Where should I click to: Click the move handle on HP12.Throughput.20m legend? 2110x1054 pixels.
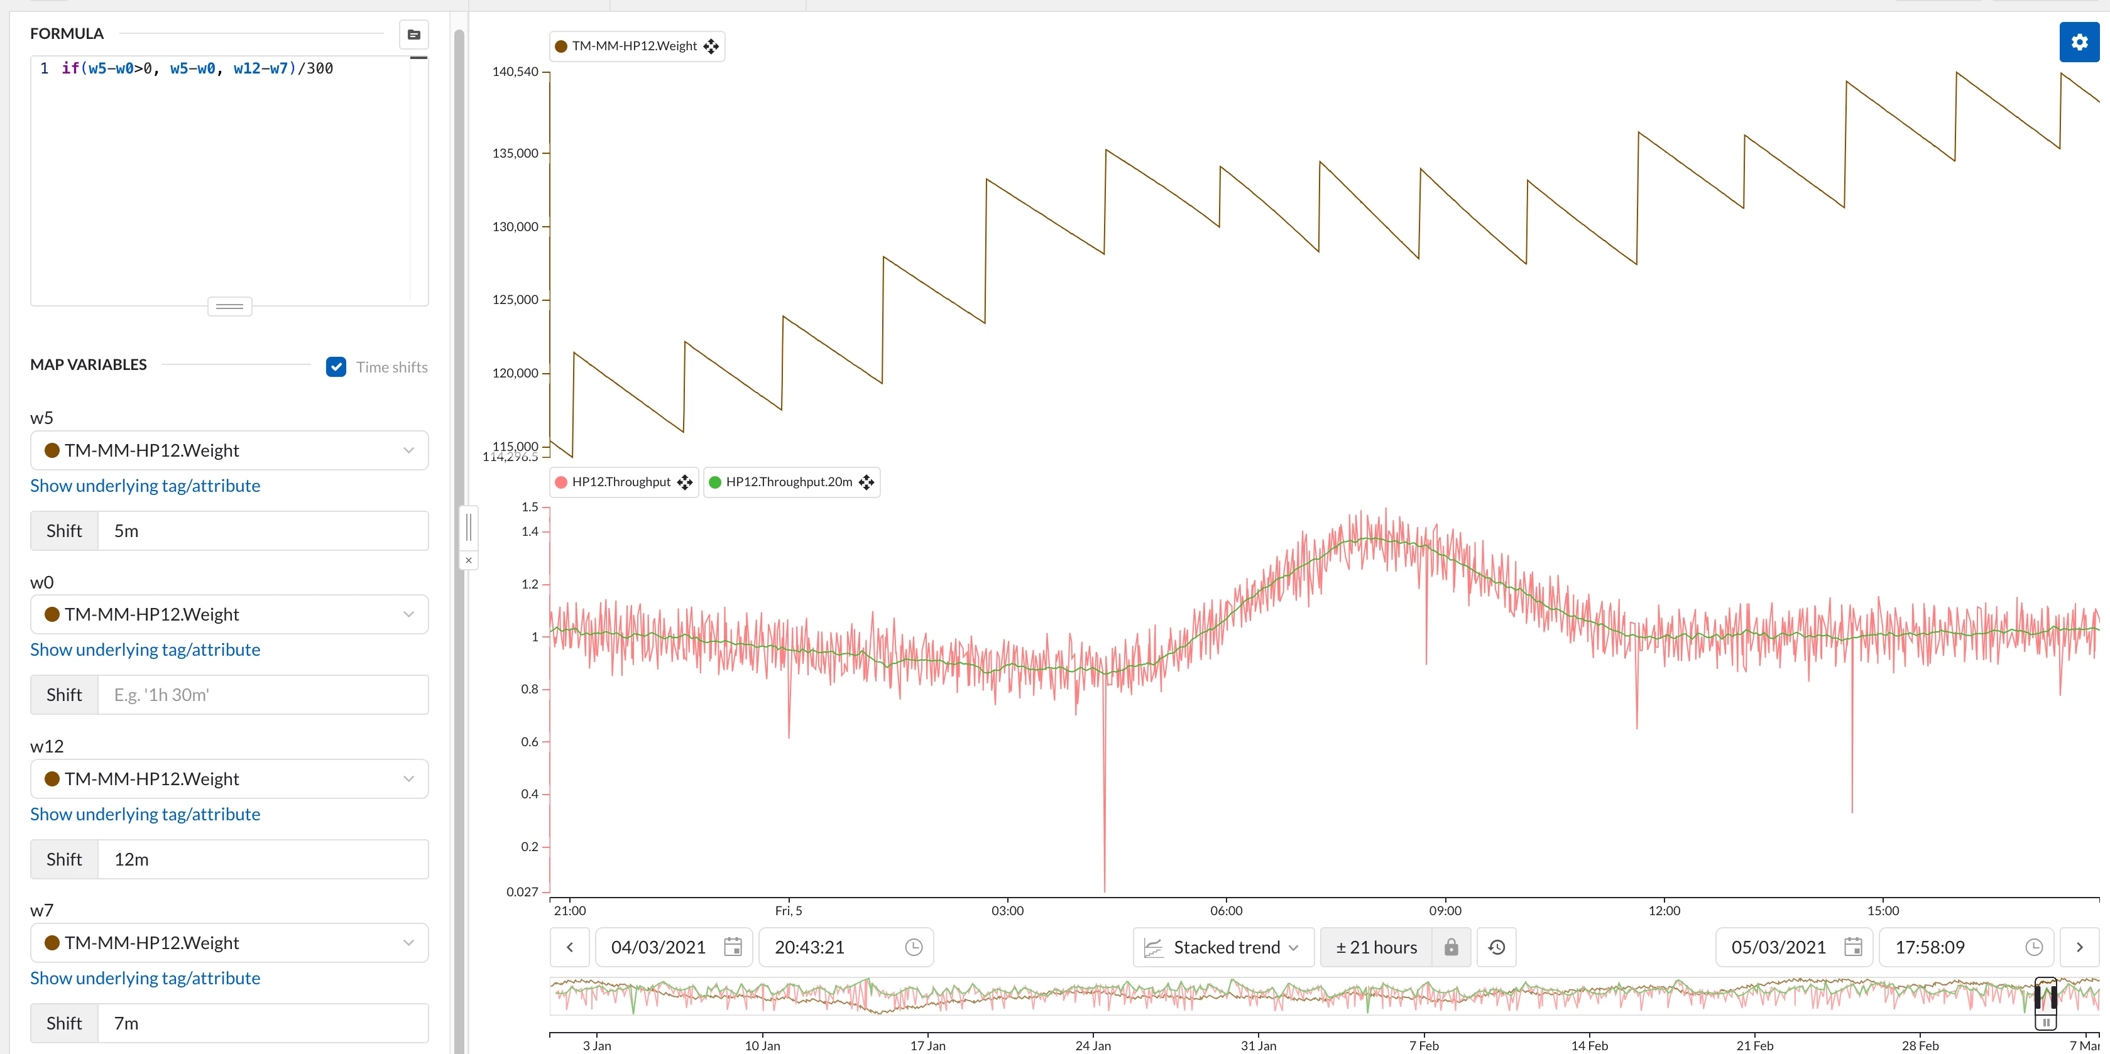[x=866, y=482]
